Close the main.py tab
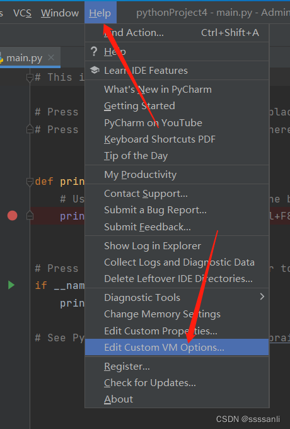The image size is (290, 429). click(x=51, y=57)
